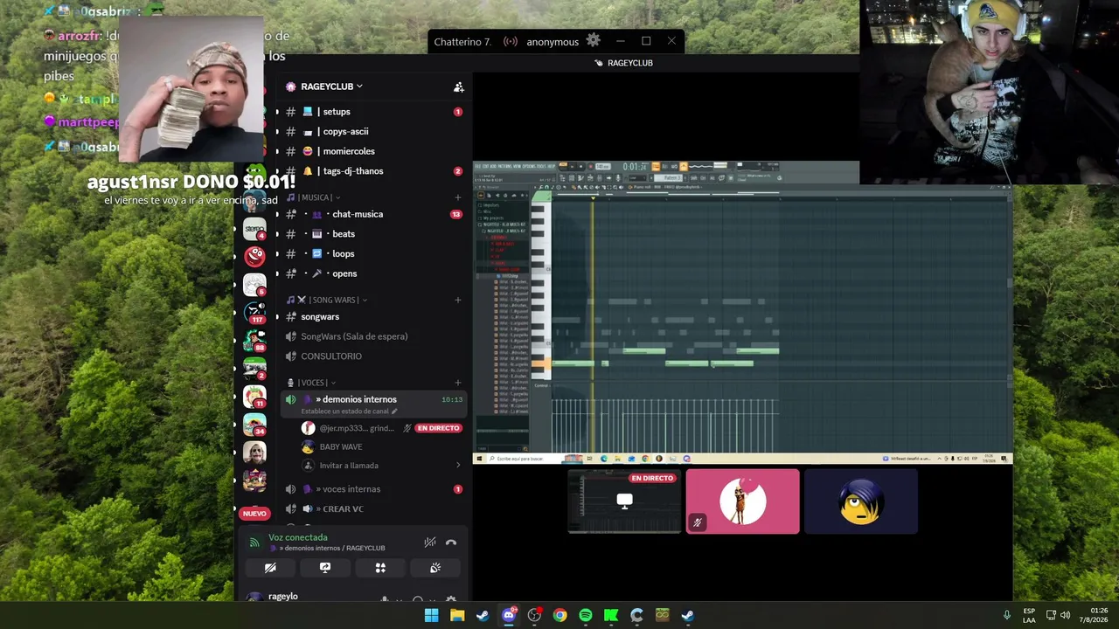Collapse the MUSICA category
This screenshot has height=629, width=1119.
(313, 197)
